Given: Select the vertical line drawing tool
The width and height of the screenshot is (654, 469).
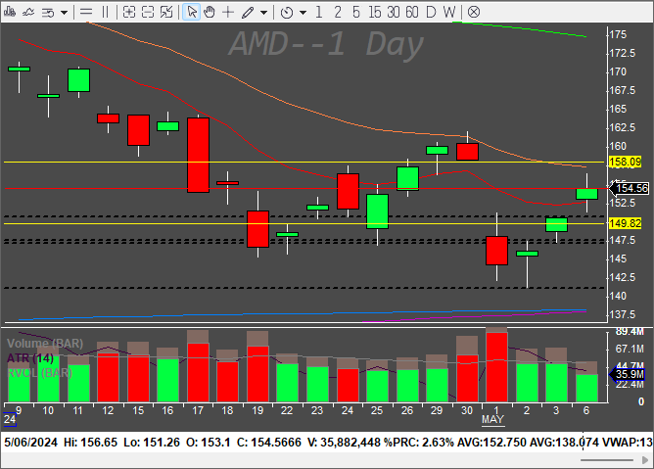Looking at the screenshot, I should coord(106,12).
